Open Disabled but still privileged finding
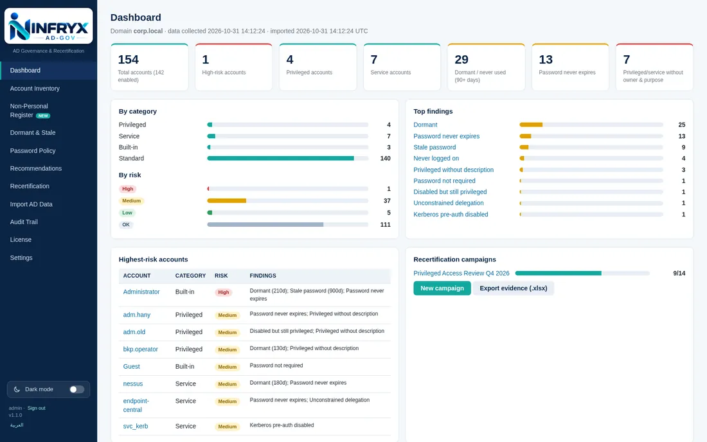The height and width of the screenshot is (442, 707). coord(450,192)
